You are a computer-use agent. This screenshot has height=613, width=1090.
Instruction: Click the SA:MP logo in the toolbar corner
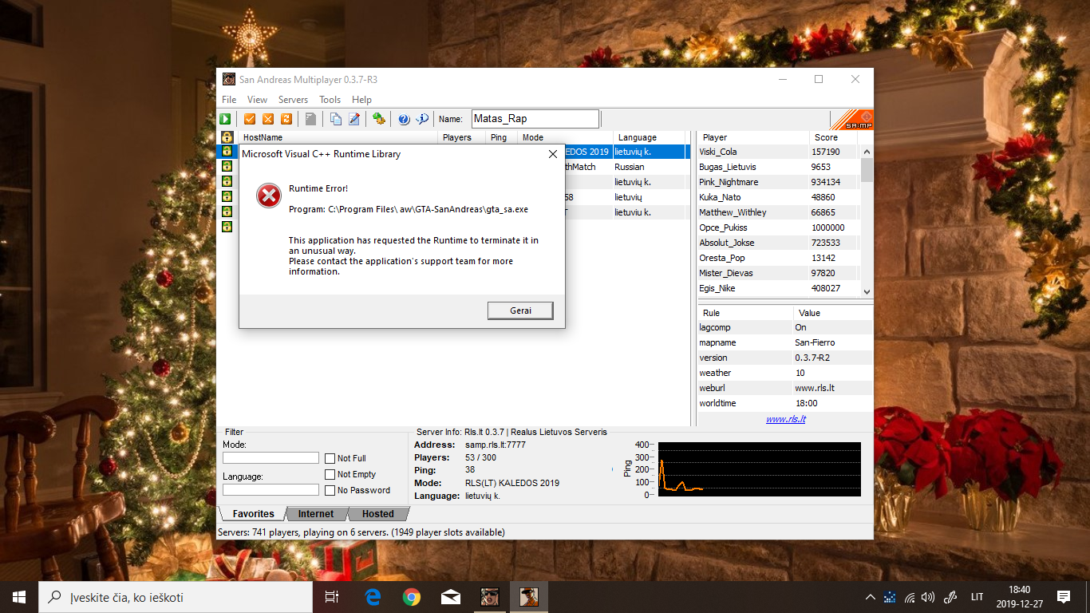(x=851, y=120)
